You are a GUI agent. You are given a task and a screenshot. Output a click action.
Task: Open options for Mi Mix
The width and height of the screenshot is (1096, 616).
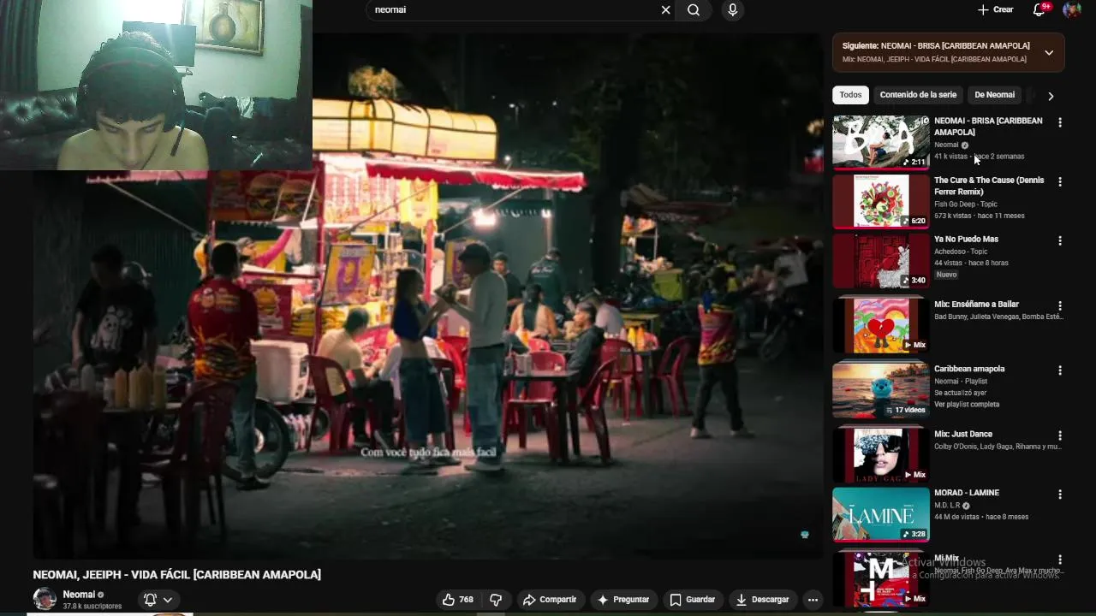tap(1060, 560)
